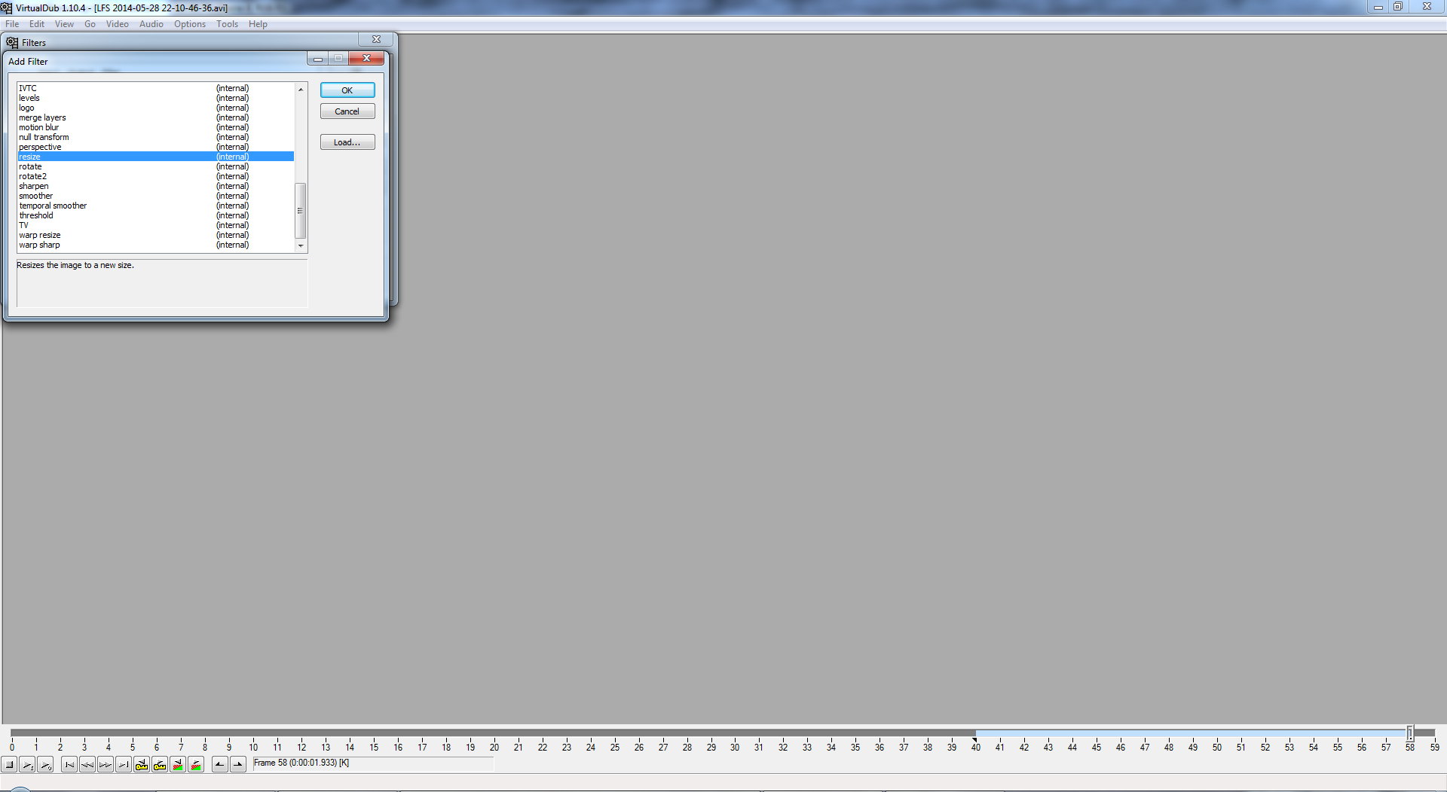Go to the previous keyframe (yellow key icon)
Viewport: 1447px width, 792px height.
142,765
